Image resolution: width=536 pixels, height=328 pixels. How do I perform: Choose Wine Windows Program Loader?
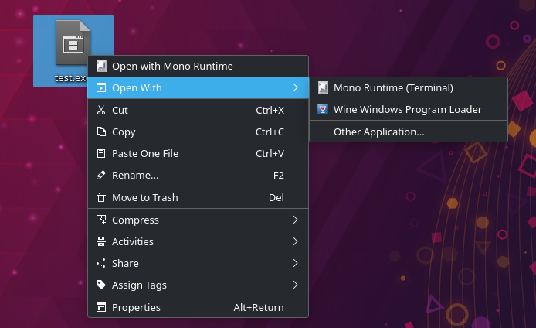[409, 109]
